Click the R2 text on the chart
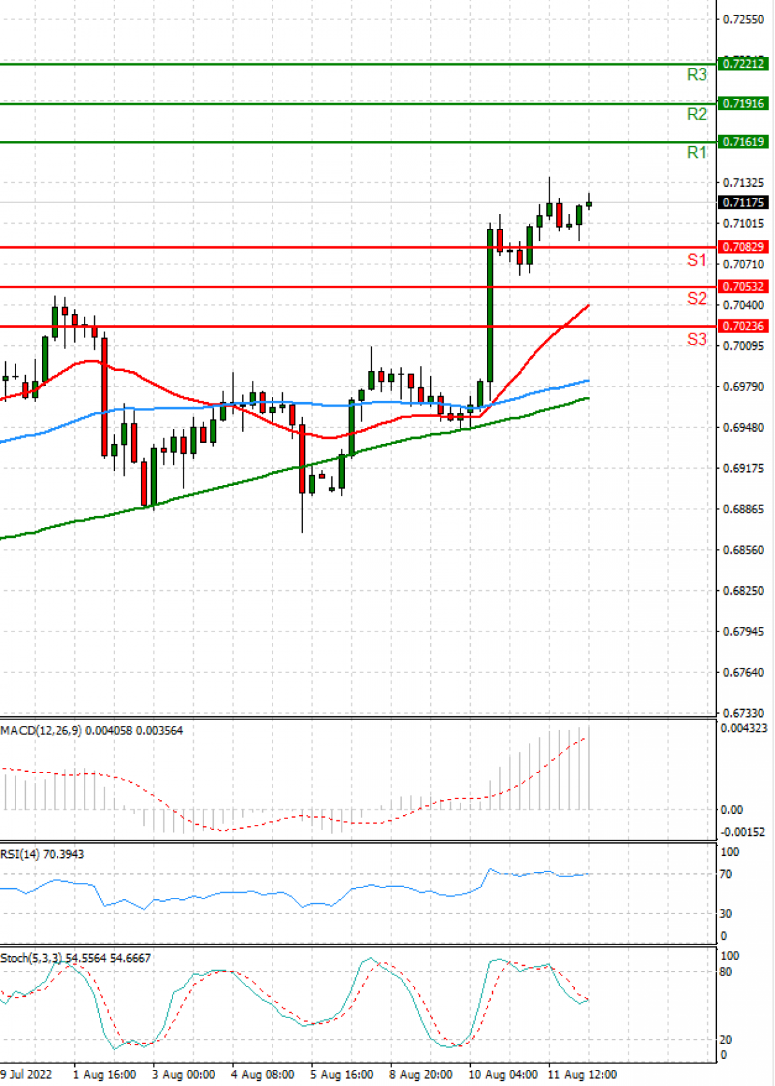The width and height of the screenshot is (775, 1086). coord(697,114)
